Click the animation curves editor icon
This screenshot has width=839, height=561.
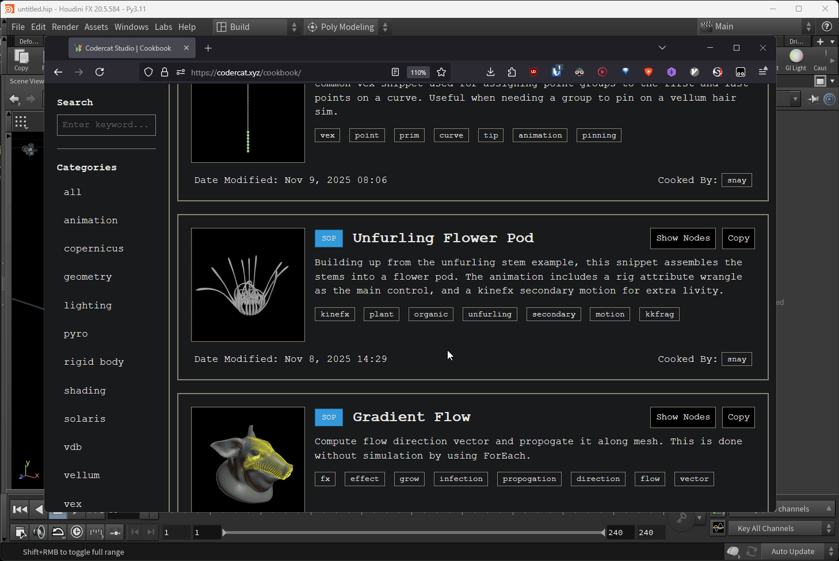(x=718, y=528)
